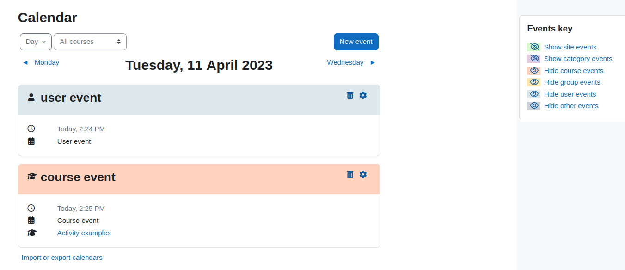This screenshot has width=625, height=270.
Task: Open Import or export calendars link
Action: pos(62,258)
